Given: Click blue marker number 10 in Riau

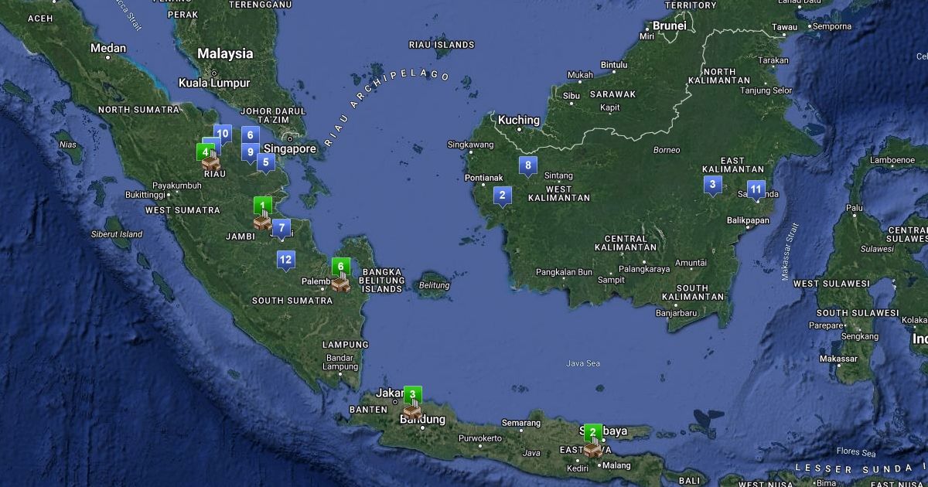Looking at the screenshot, I should click(223, 134).
